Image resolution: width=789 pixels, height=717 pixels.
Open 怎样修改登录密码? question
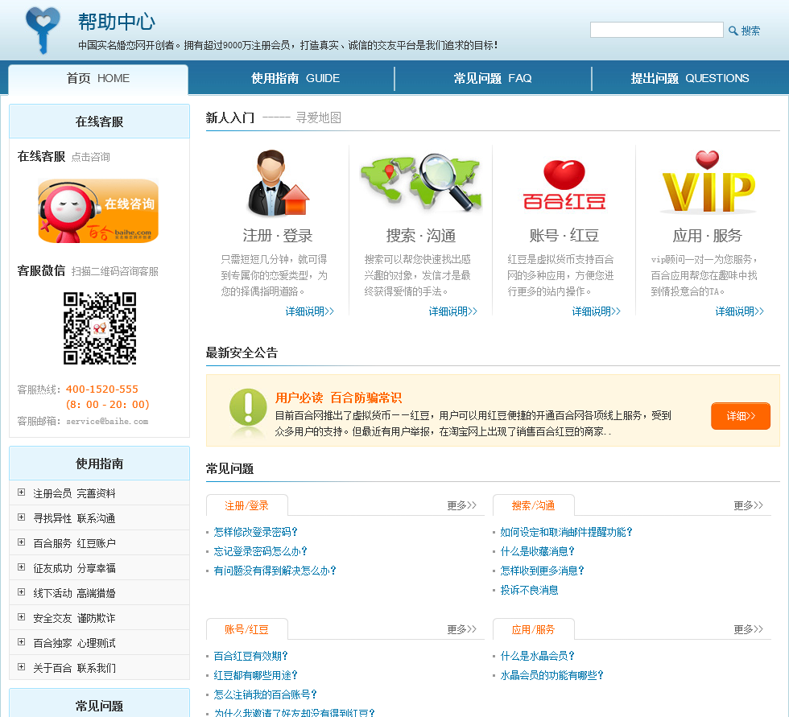[256, 532]
